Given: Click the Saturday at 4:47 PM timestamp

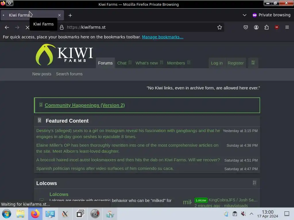Looking at the screenshot, I should pos(241,169).
